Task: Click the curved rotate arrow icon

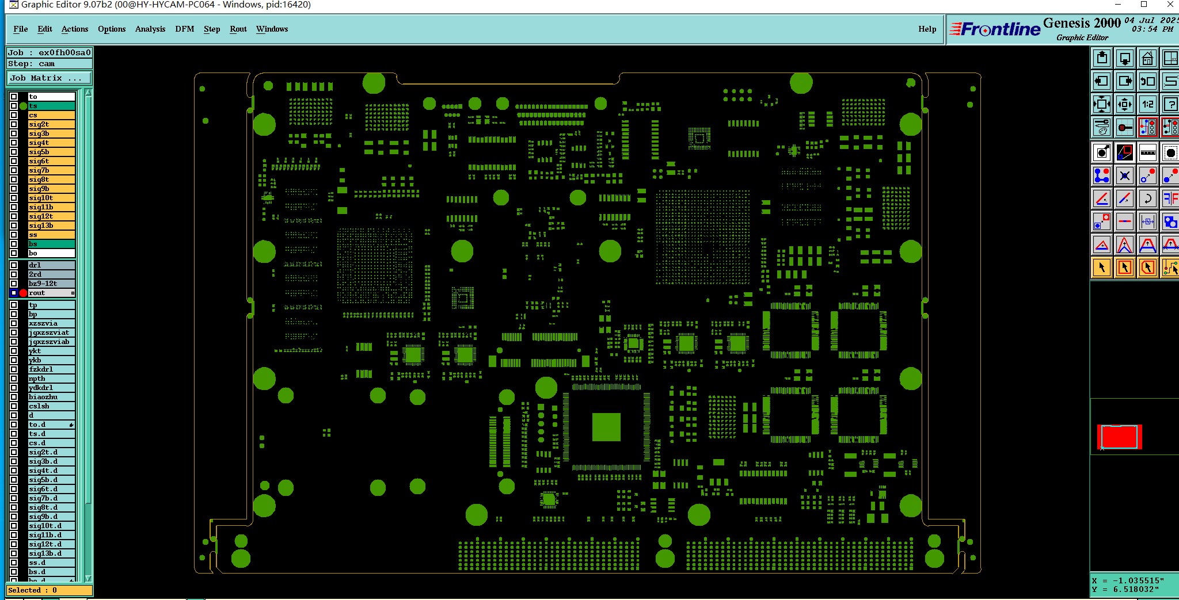Action: coord(1148,198)
